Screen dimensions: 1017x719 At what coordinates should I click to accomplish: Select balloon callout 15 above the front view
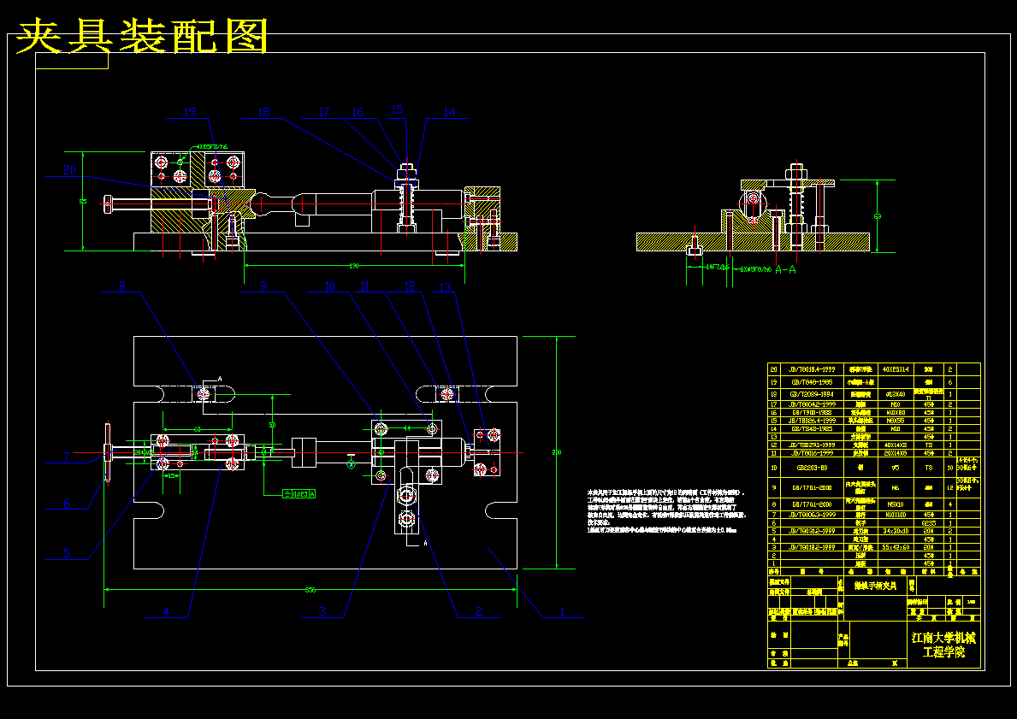398,109
